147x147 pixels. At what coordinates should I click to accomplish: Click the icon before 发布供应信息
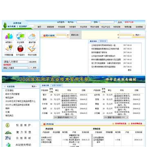tap(113, 124)
